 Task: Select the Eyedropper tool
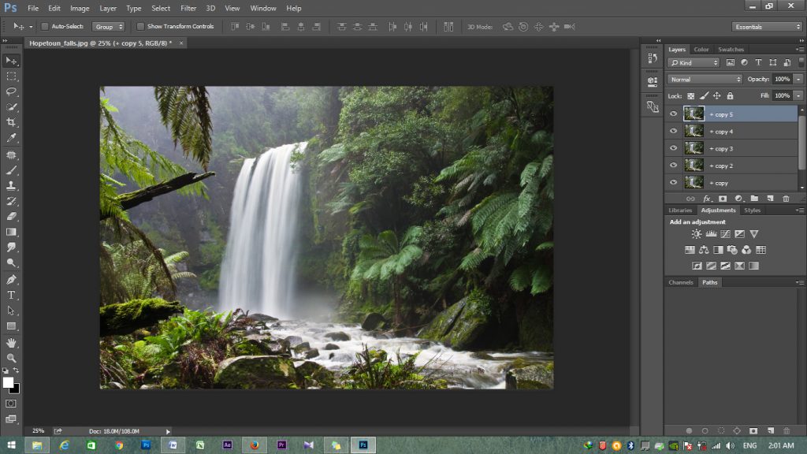tap(11, 138)
